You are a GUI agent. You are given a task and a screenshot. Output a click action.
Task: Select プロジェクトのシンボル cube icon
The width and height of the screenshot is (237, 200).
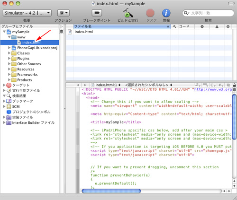pos(9,112)
